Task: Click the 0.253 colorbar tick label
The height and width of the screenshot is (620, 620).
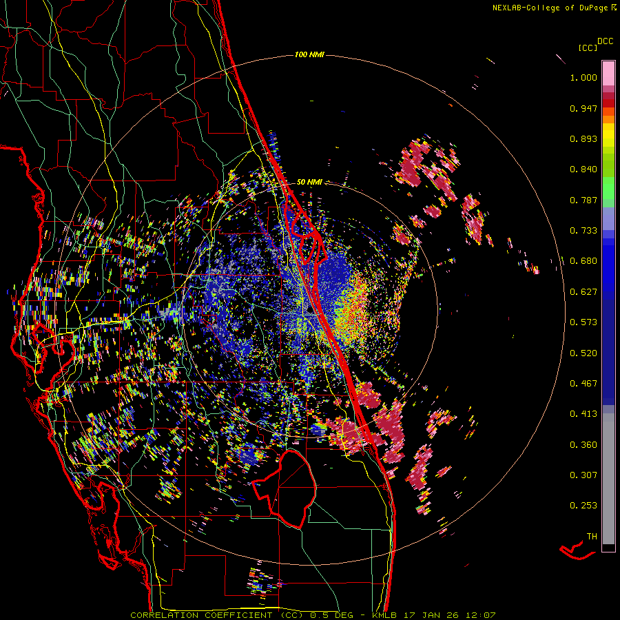Action: (x=583, y=506)
